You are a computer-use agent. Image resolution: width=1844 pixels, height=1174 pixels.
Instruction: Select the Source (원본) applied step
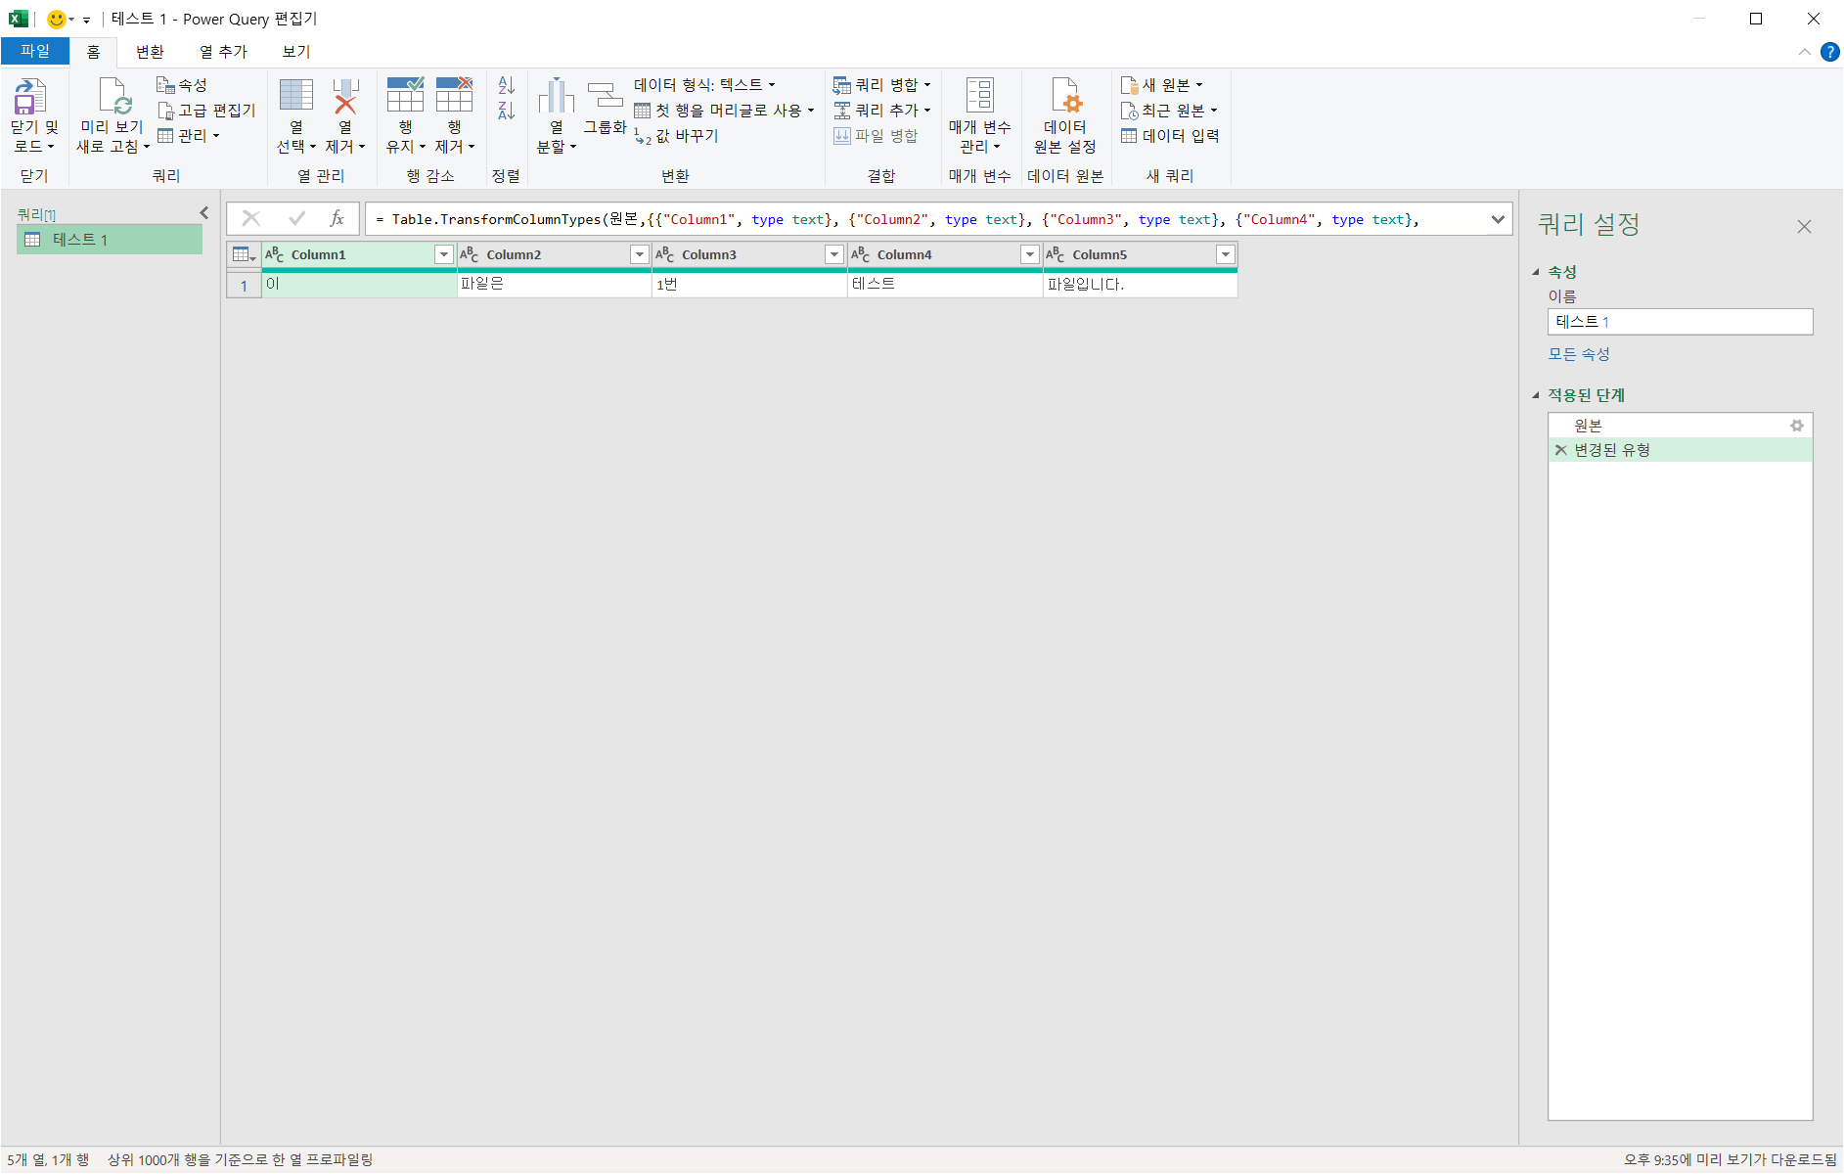pos(1680,426)
